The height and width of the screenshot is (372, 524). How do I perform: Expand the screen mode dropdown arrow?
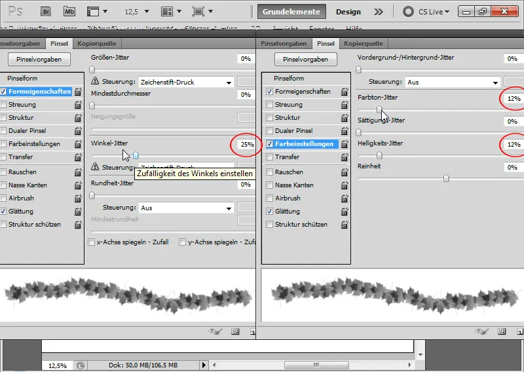coord(210,12)
